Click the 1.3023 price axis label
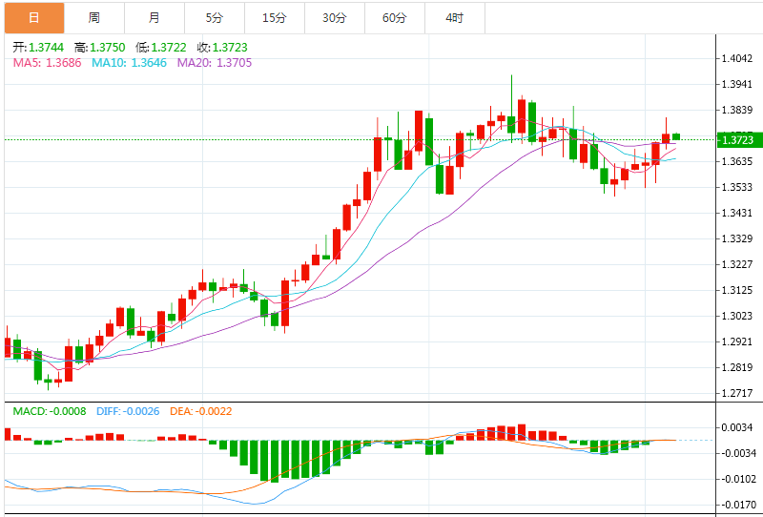Image resolution: width=763 pixels, height=517 pixels. coord(737,316)
